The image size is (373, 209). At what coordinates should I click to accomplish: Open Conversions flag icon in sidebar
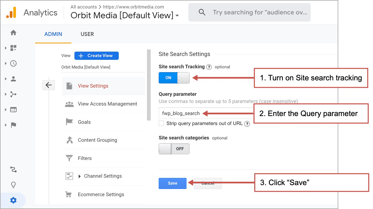(x=13, y=125)
